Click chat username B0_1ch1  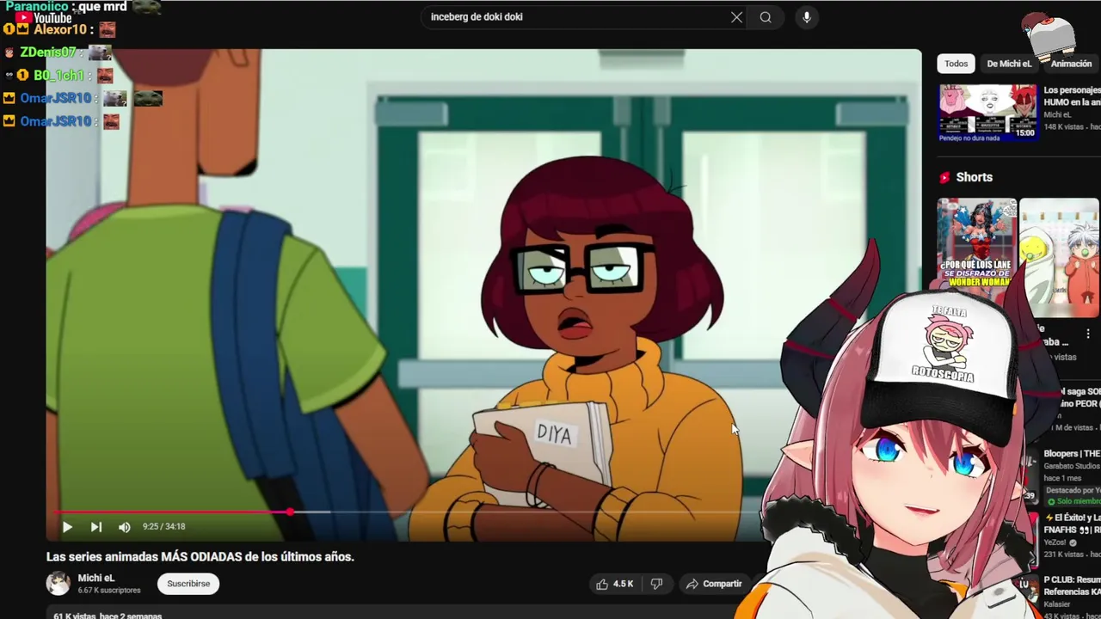(59, 76)
